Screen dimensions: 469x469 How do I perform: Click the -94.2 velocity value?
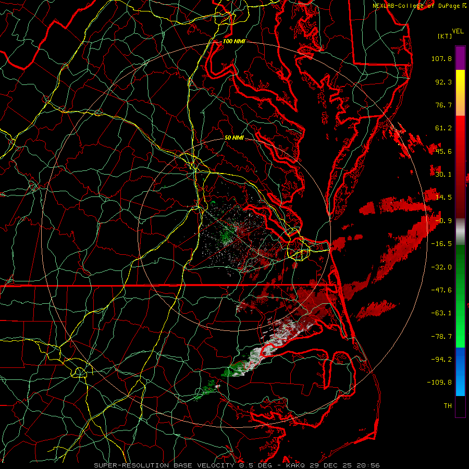(x=441, y=359)
